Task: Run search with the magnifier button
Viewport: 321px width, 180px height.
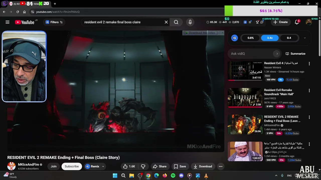Action: coord(176,22)
